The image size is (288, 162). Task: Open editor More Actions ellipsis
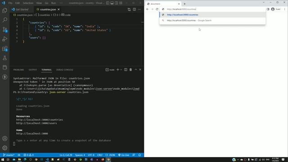coord(139,9)
